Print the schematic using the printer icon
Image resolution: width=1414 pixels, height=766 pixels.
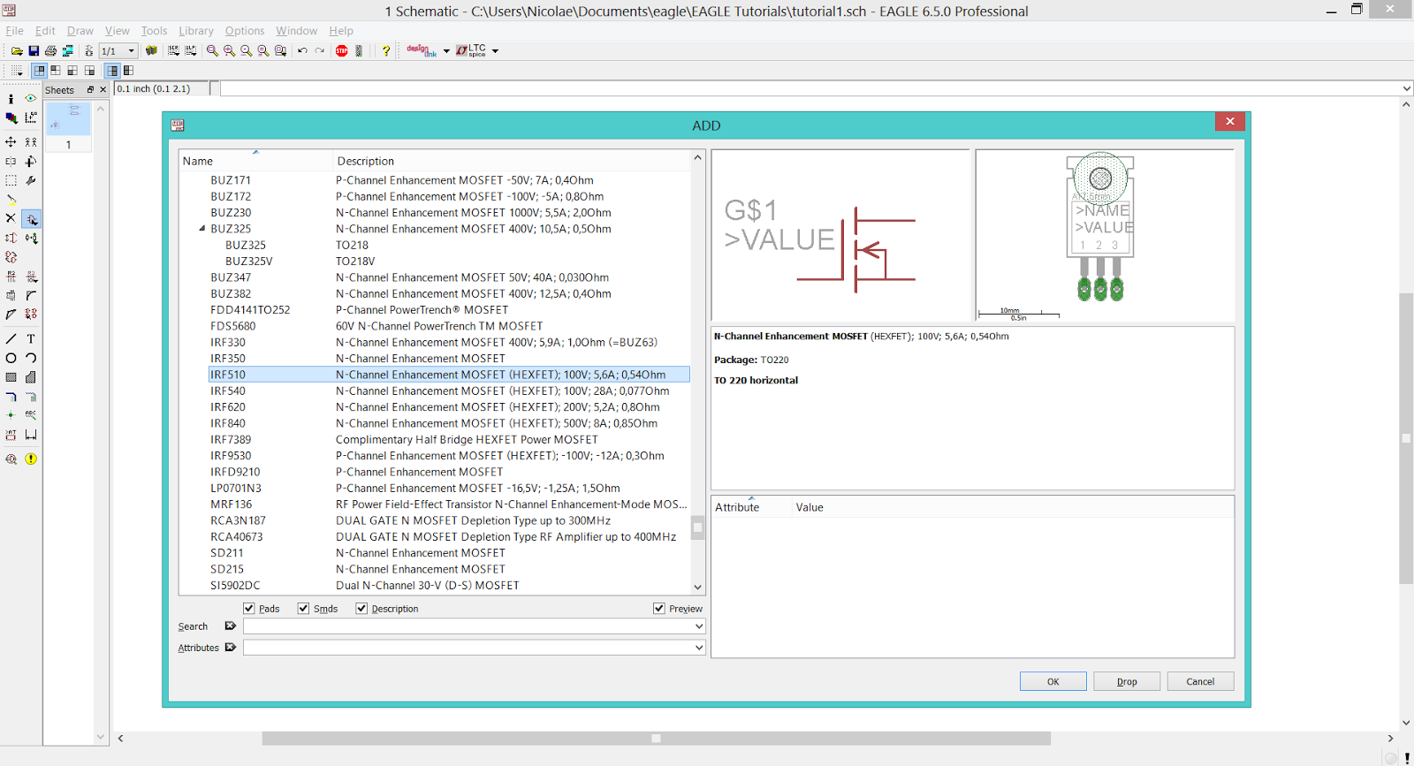pyautogui.click(x=50, y=51)
